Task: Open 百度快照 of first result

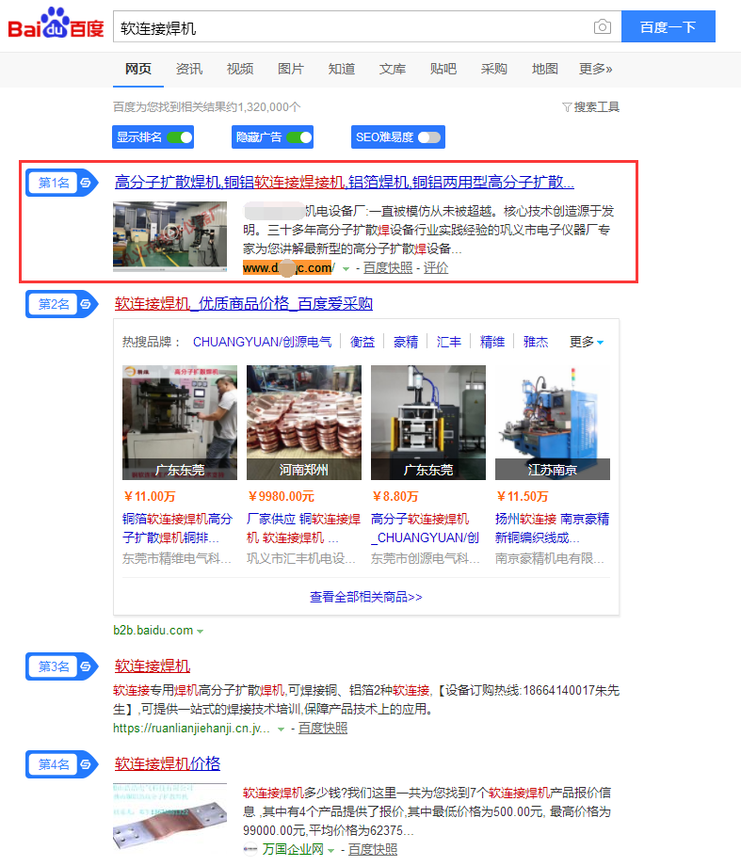Action: (x=388, y=268)
